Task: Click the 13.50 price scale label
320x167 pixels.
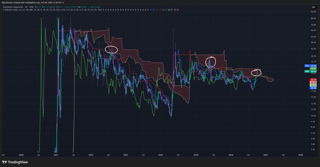Action: point(313,104)
